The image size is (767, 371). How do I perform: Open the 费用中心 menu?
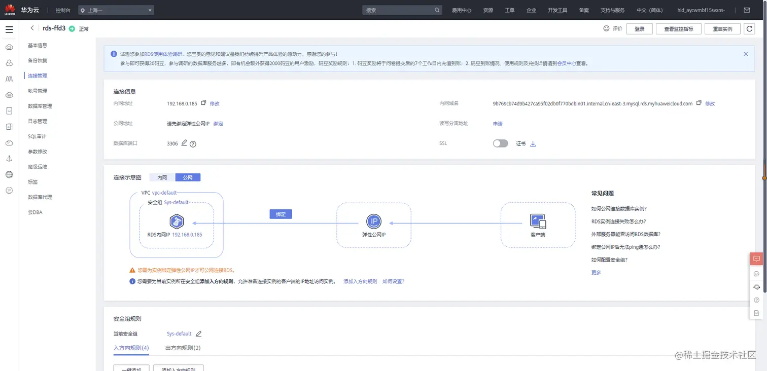tap(462, 10)
